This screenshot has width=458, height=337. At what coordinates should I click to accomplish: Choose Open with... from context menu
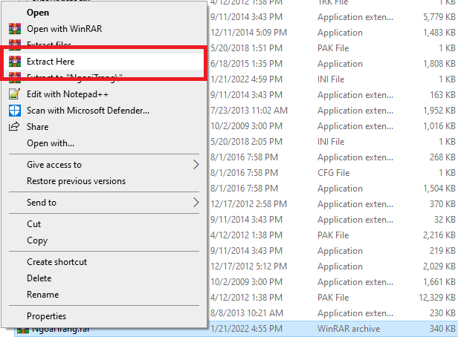pos(51,143)
